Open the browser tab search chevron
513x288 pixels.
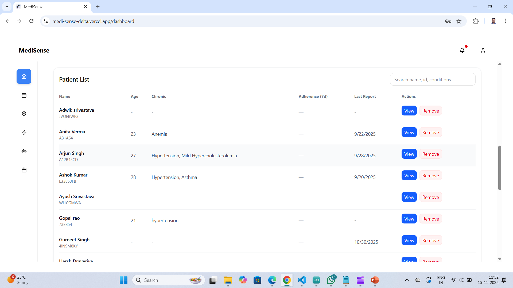pos(7,7)
